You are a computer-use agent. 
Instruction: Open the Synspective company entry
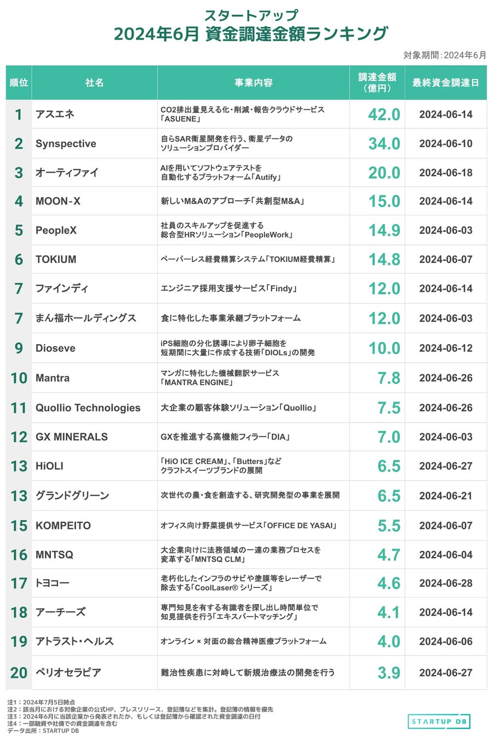(66, 144)
